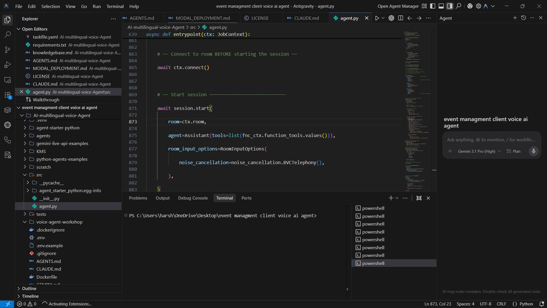Open conversation history clock icon in Agent panel
The width and height of the screenshot is (547, 308).
(x=523, y=18)
